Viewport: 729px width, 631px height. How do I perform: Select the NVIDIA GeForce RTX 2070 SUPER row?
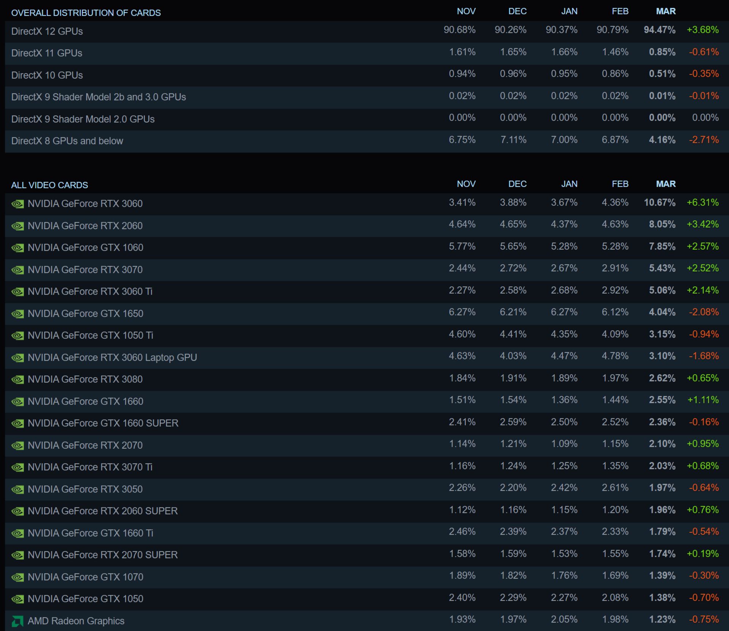point(367,555)
